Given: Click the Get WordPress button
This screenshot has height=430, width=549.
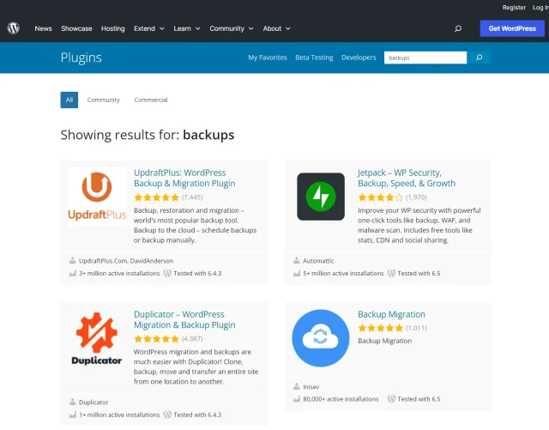Looking at the screenshot, I should (511, 28).
